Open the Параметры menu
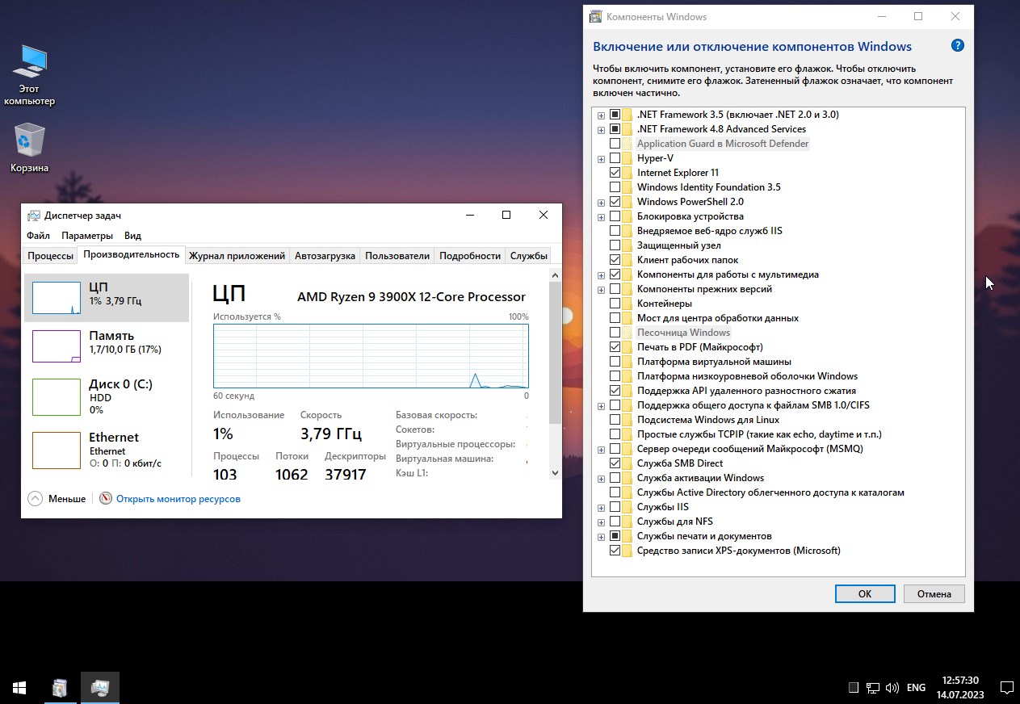 87,236
